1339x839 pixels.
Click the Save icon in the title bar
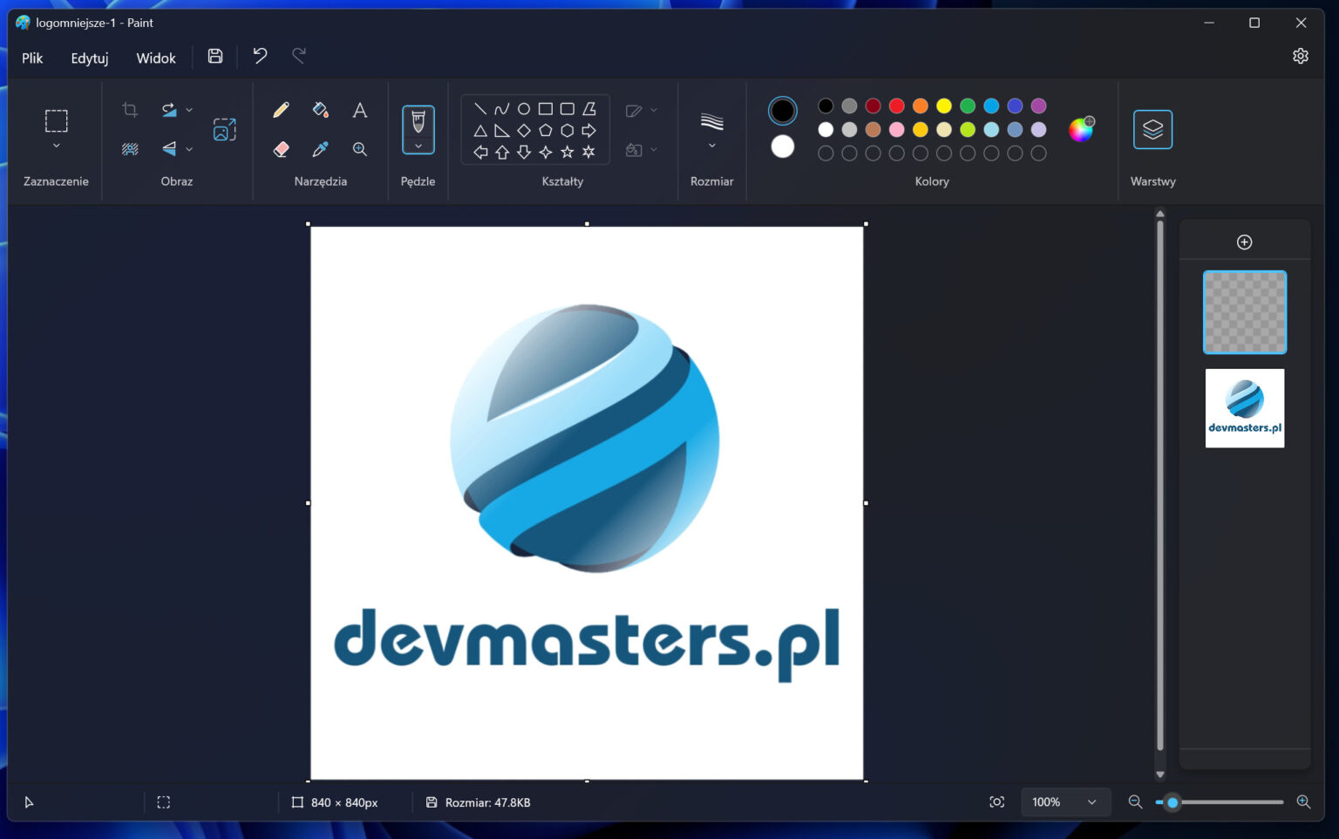214,56
